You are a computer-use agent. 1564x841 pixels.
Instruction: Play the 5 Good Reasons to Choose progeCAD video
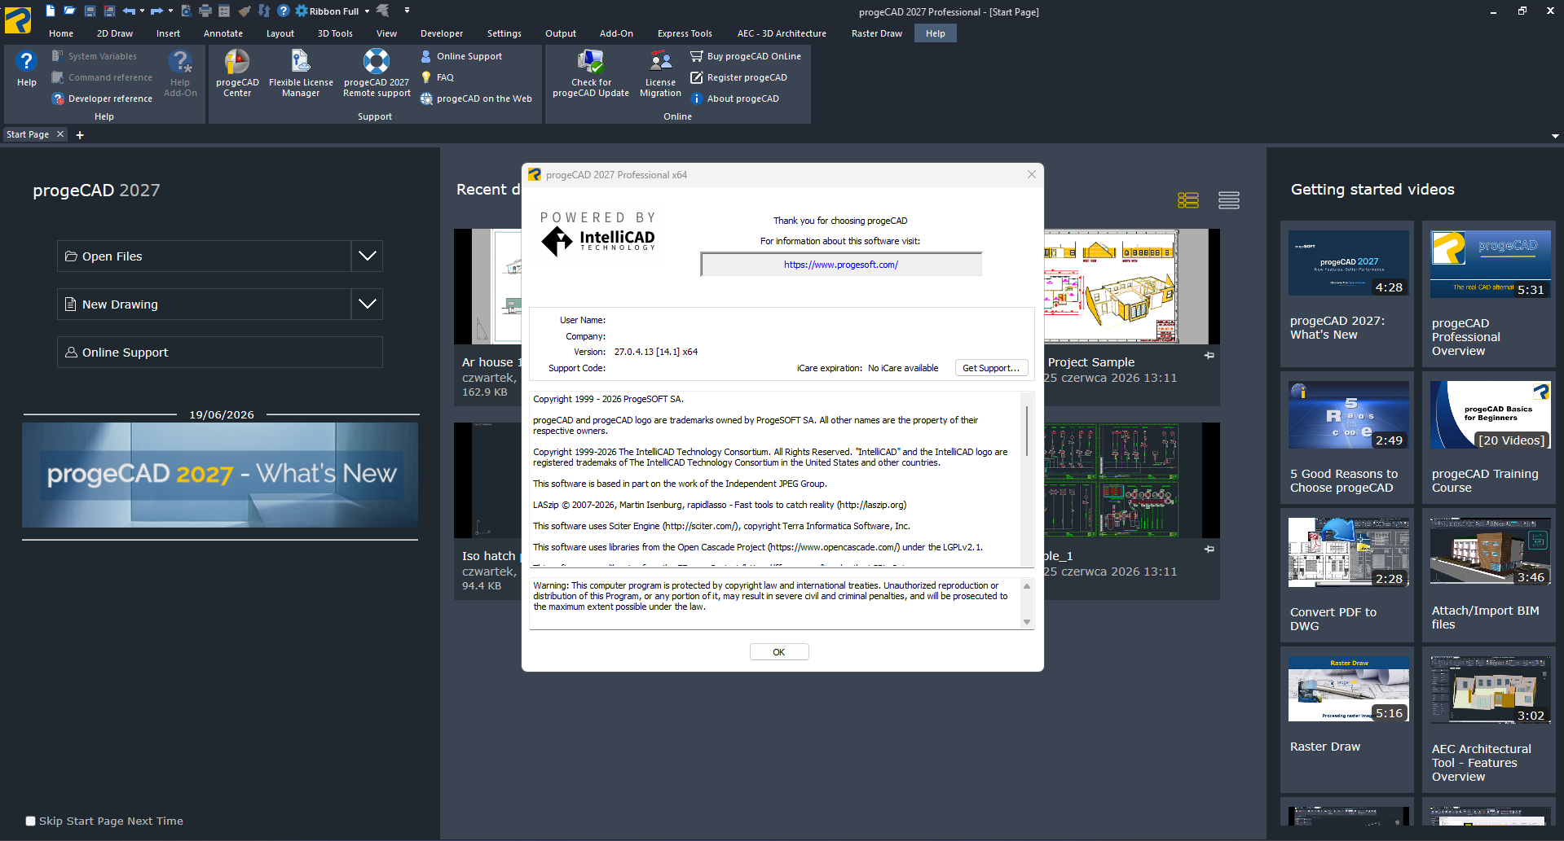[x=1348, y=415]
